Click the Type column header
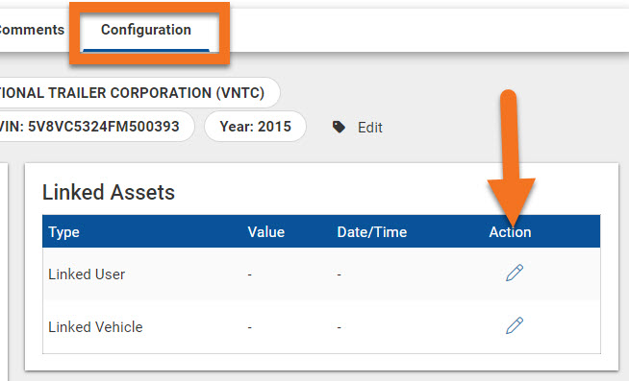Viewport: 629px width, 381px height. tap(63, 232)
